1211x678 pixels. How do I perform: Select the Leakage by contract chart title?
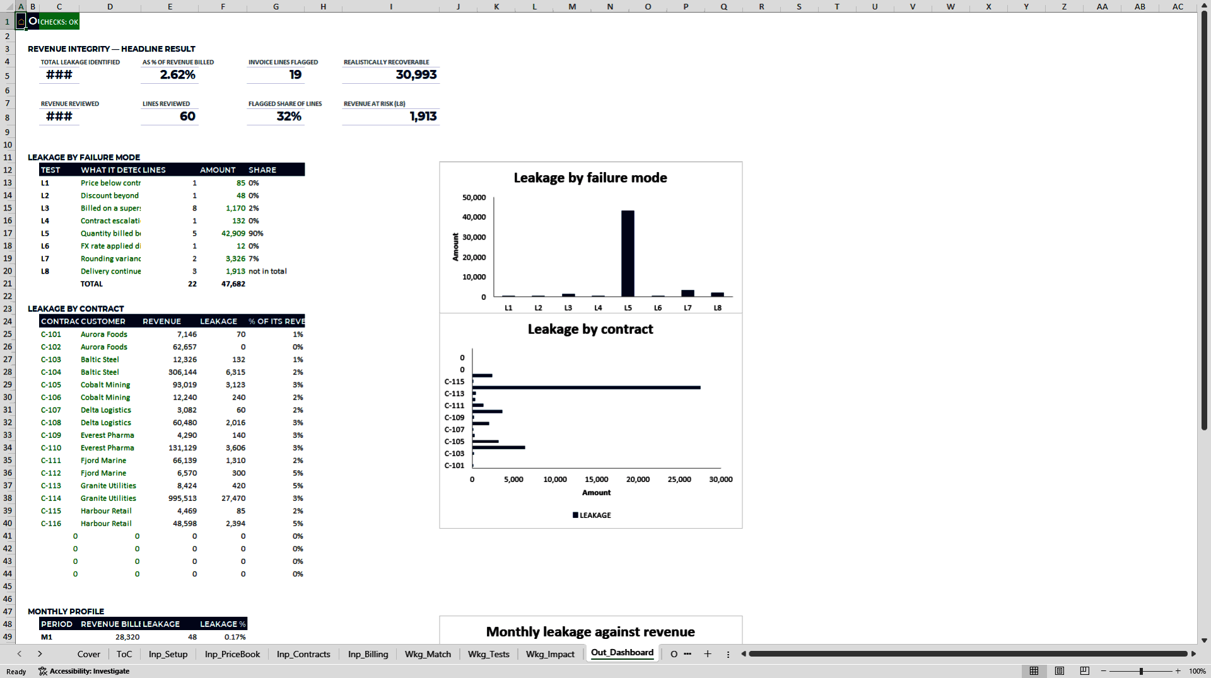pos(590,329)
